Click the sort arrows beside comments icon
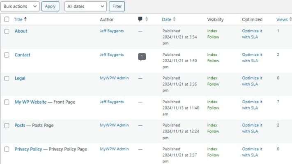Viewport: 292px width, 164px height. [147, 19]
